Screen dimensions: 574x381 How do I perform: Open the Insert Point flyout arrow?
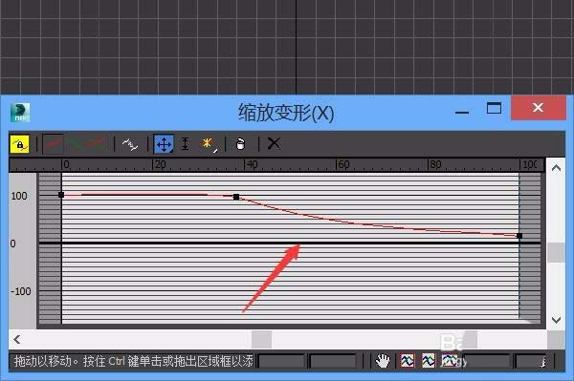(216, 151)
